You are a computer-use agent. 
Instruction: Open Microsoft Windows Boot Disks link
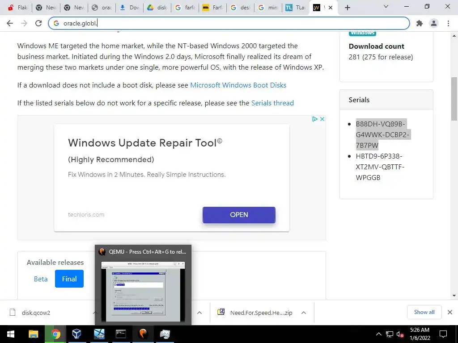coord(238,85)
